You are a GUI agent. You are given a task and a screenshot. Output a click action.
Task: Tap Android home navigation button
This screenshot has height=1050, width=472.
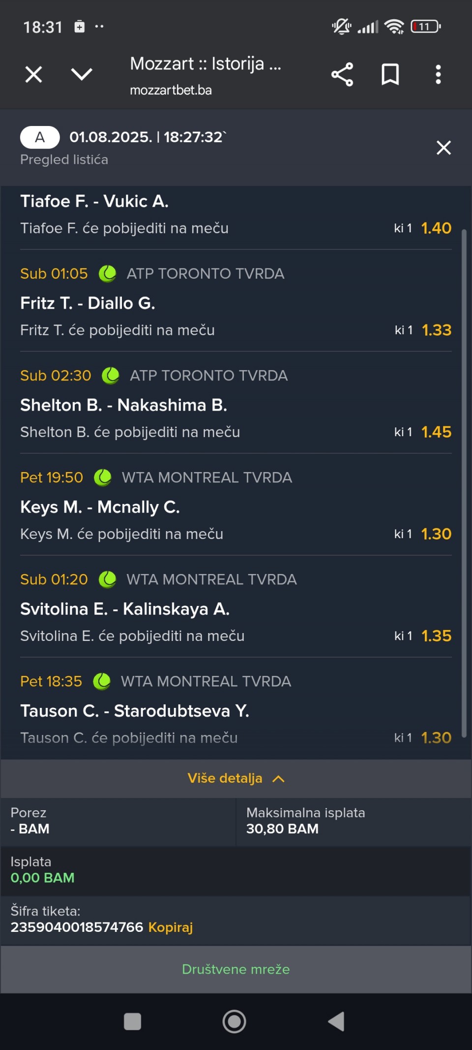coord(235,1021)
